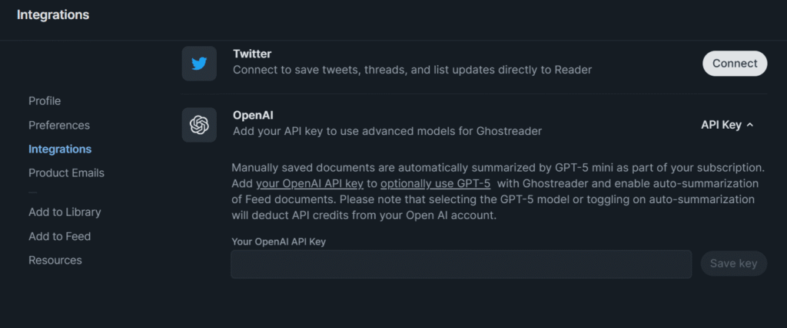Click the Twitter integration title
Screen dimensions: 787x328
click(x=252, y=54)
